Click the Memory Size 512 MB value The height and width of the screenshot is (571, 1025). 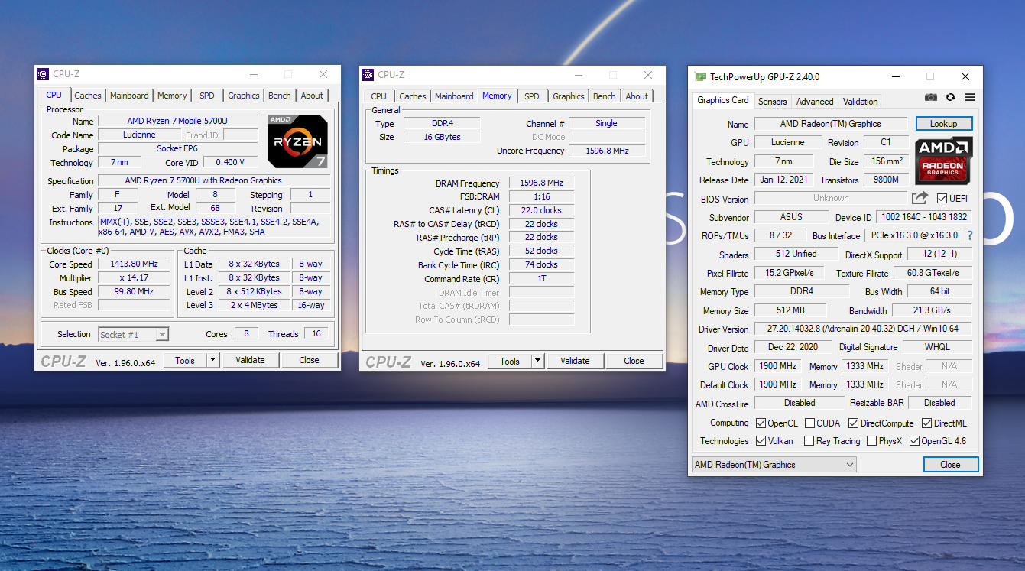pyautogui.click(x=790, y=310)
